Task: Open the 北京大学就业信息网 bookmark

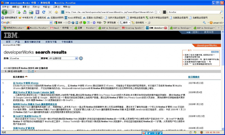Action: point(157,18)
